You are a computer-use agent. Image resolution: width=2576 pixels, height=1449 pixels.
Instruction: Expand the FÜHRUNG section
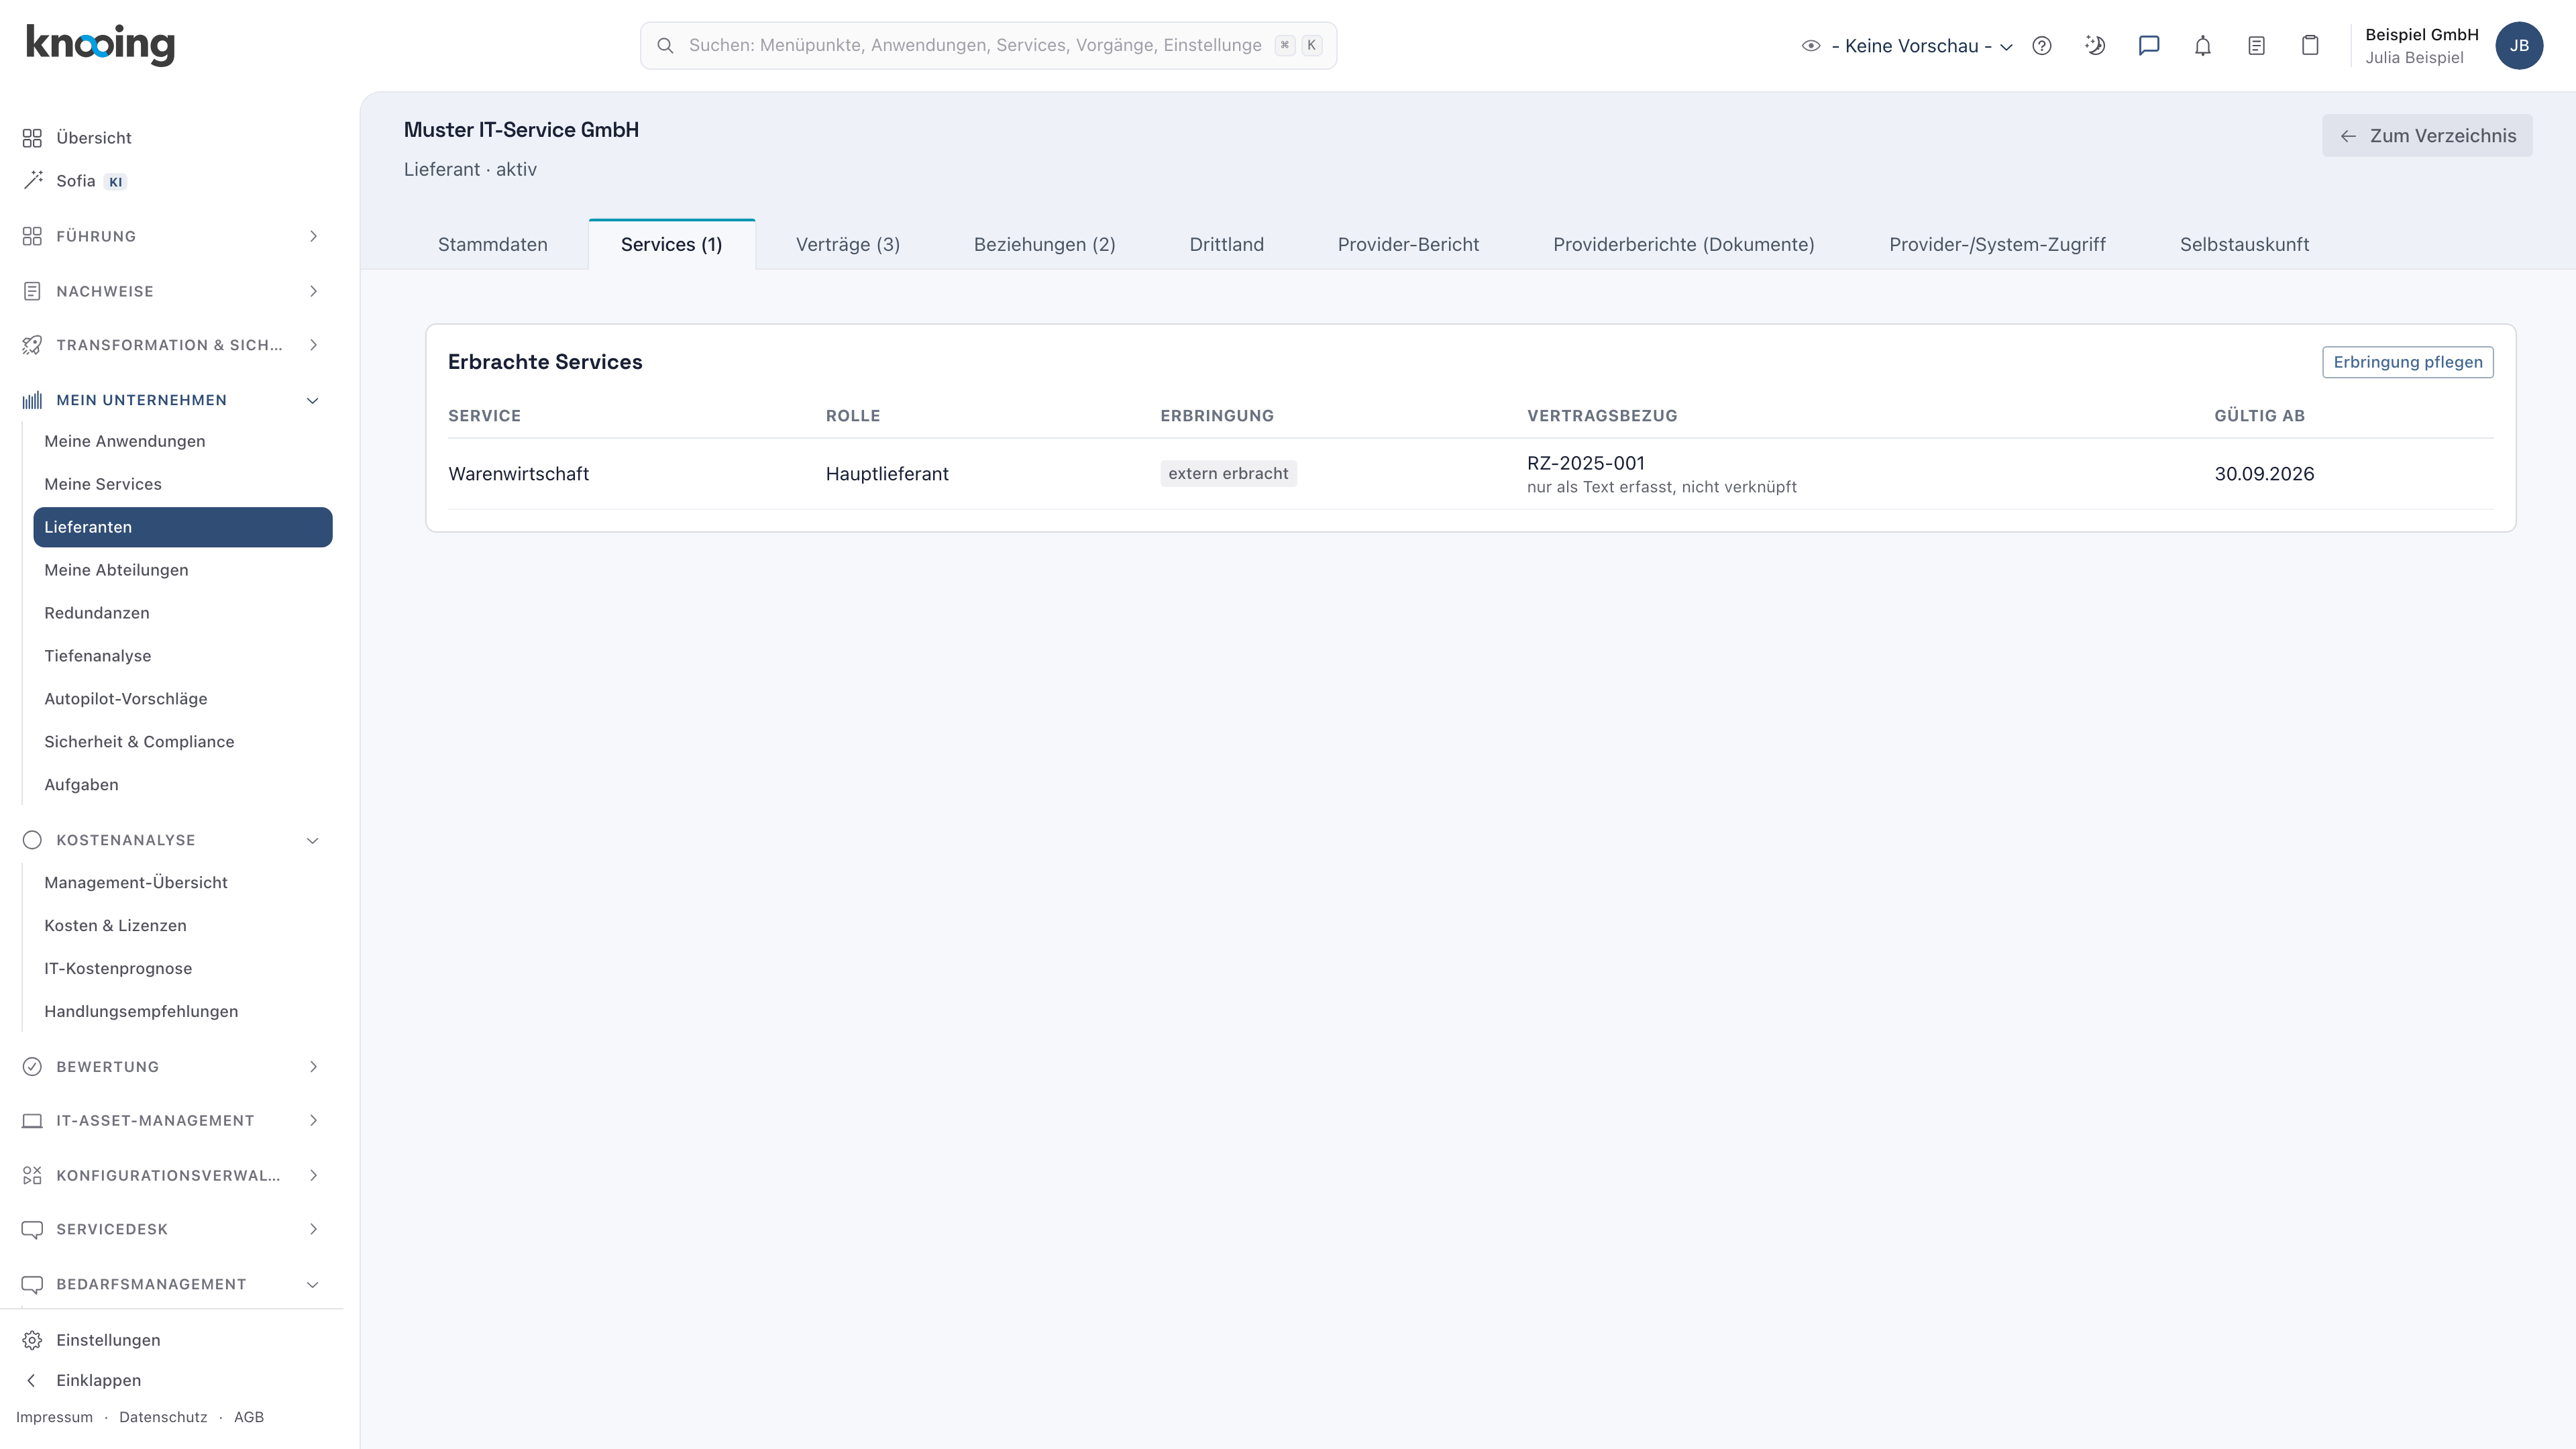172,236
